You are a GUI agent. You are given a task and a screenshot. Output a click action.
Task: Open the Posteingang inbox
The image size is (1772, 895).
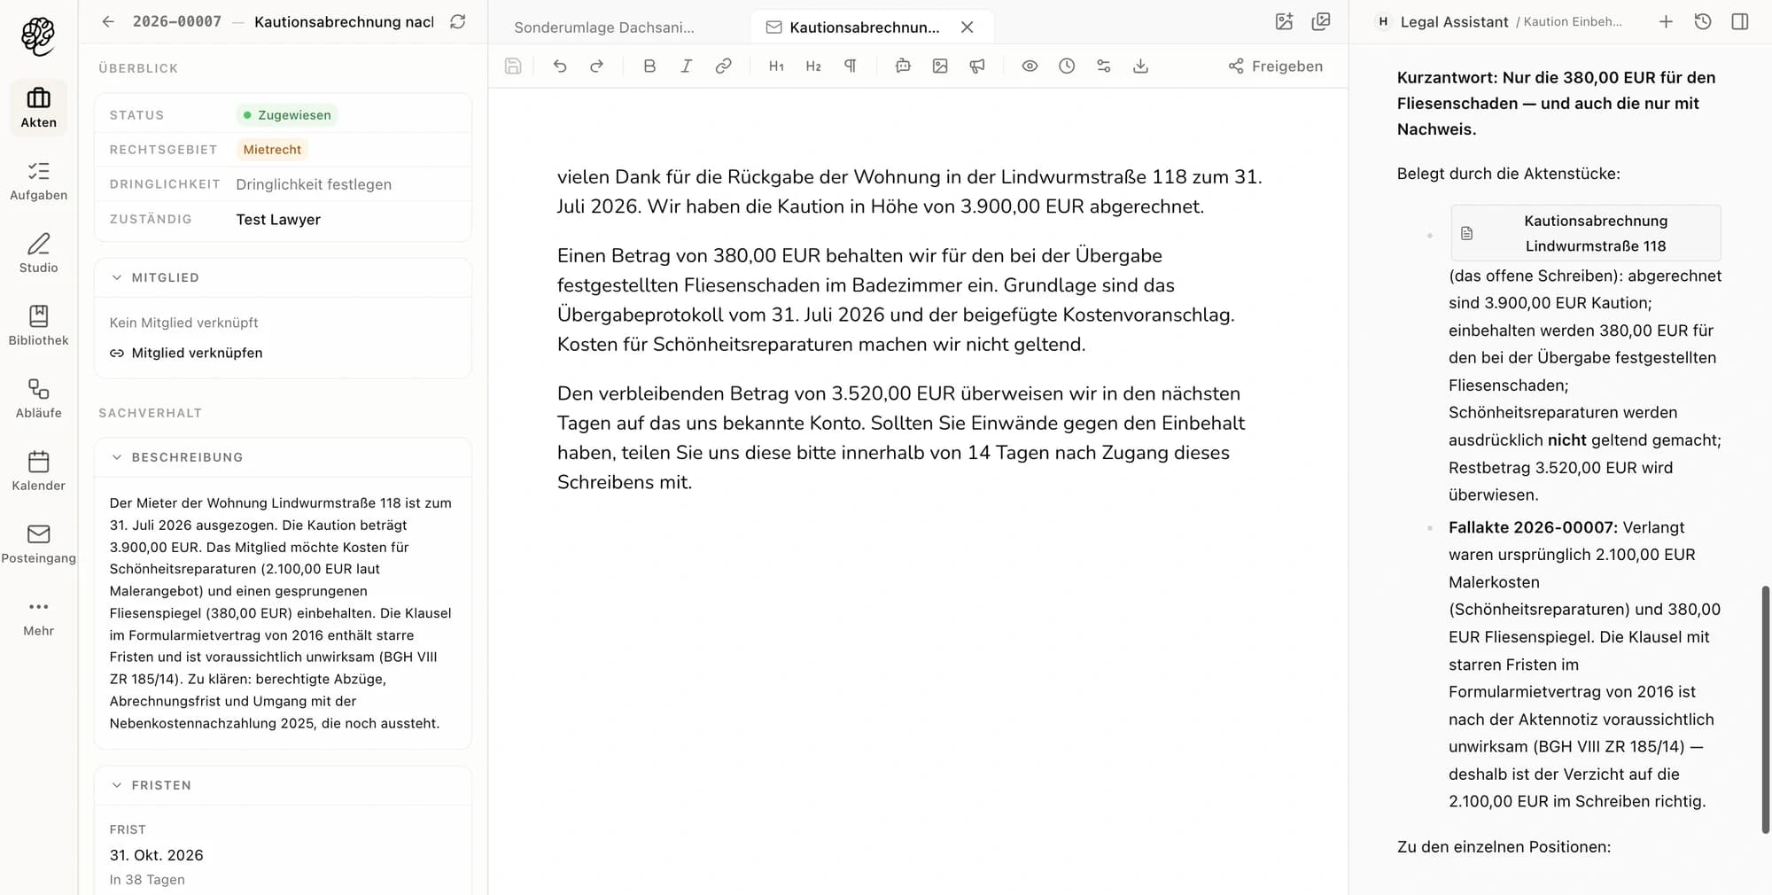coord(38,544)
